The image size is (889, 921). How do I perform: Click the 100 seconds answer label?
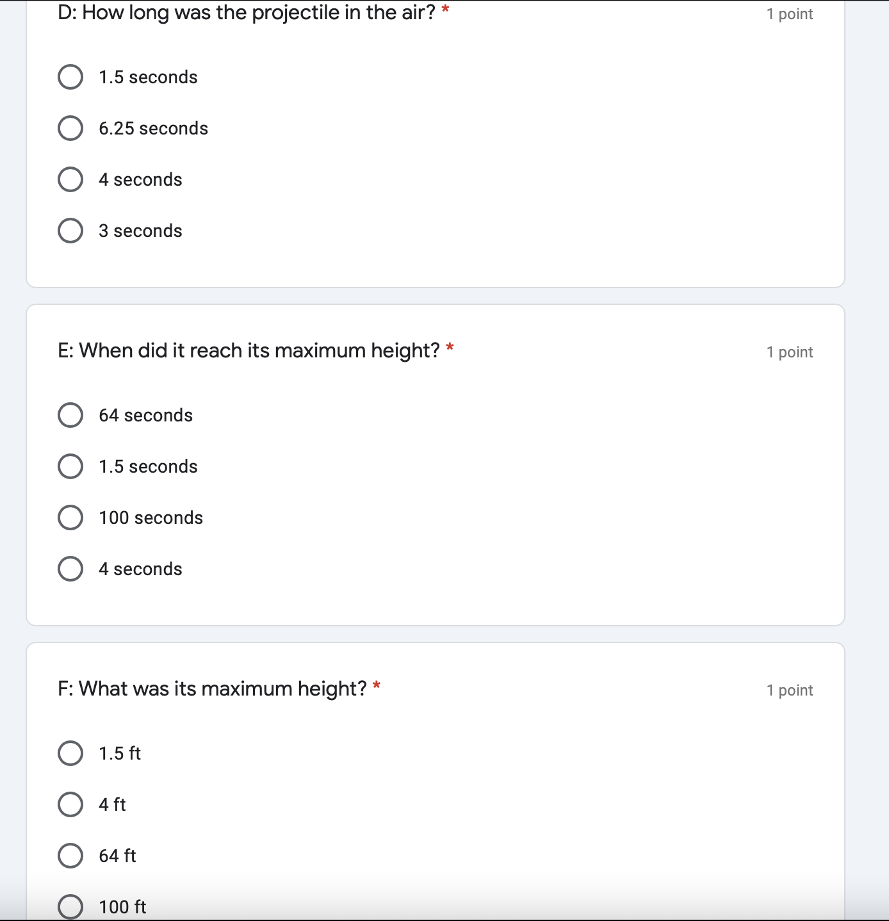point(151,518)
